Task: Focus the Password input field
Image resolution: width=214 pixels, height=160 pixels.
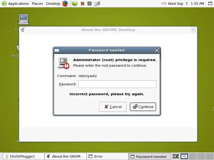Action: [117, 84]
